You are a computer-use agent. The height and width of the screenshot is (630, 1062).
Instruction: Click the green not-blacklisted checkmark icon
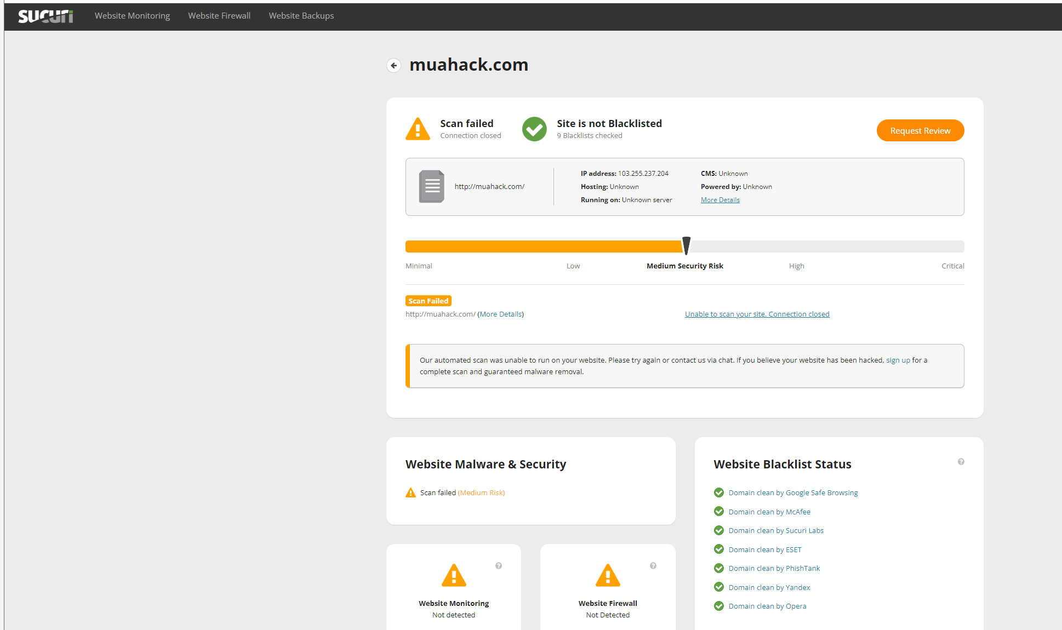534,129
